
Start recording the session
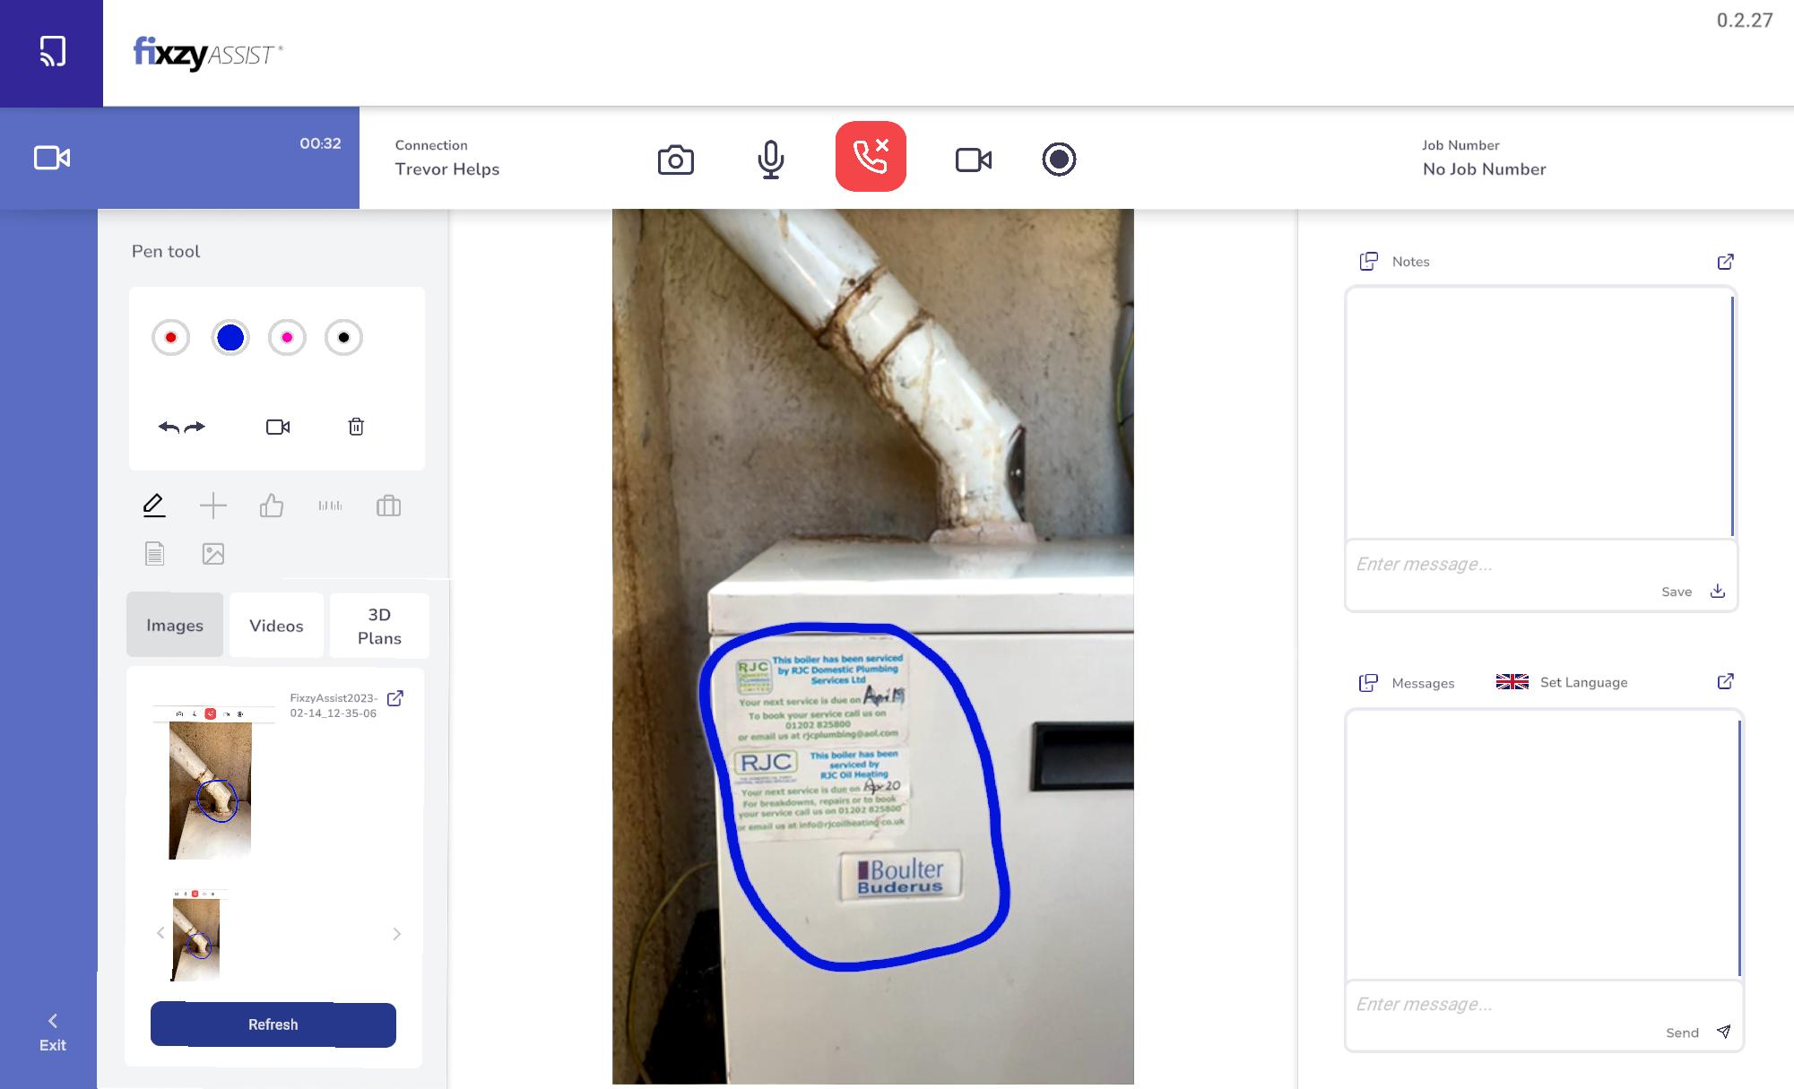coord(1059,160)
